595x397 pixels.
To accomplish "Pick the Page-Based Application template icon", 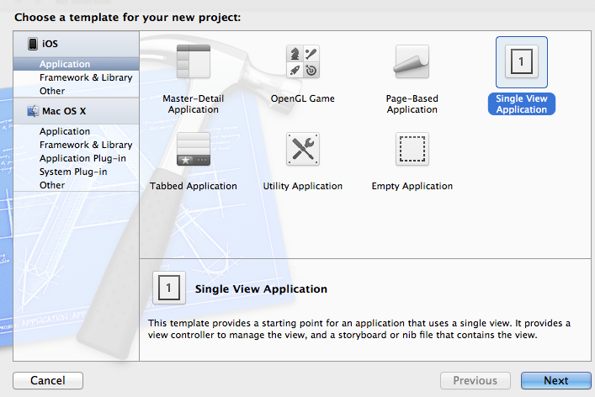I will click(x=412, y=61).
